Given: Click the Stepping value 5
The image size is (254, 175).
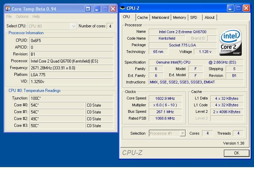Looking at the screenshot, I should (235, 69).
